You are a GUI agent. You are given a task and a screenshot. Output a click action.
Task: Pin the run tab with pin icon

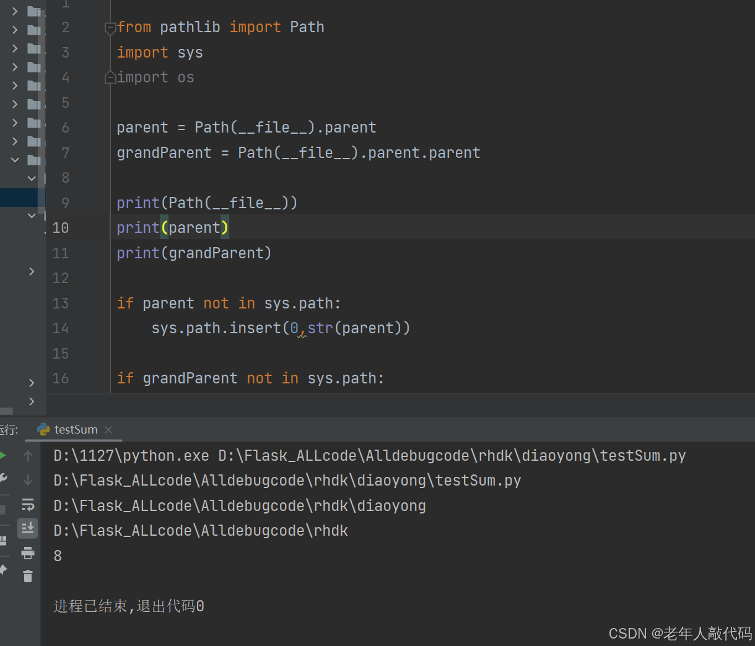2,569
